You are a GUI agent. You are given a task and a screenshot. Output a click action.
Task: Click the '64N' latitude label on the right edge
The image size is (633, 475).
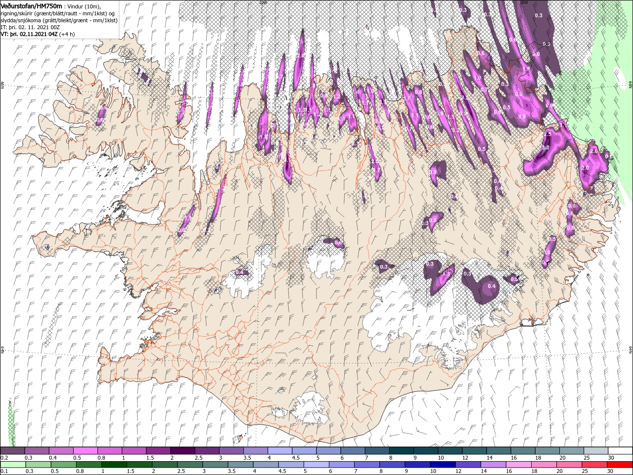631,350
